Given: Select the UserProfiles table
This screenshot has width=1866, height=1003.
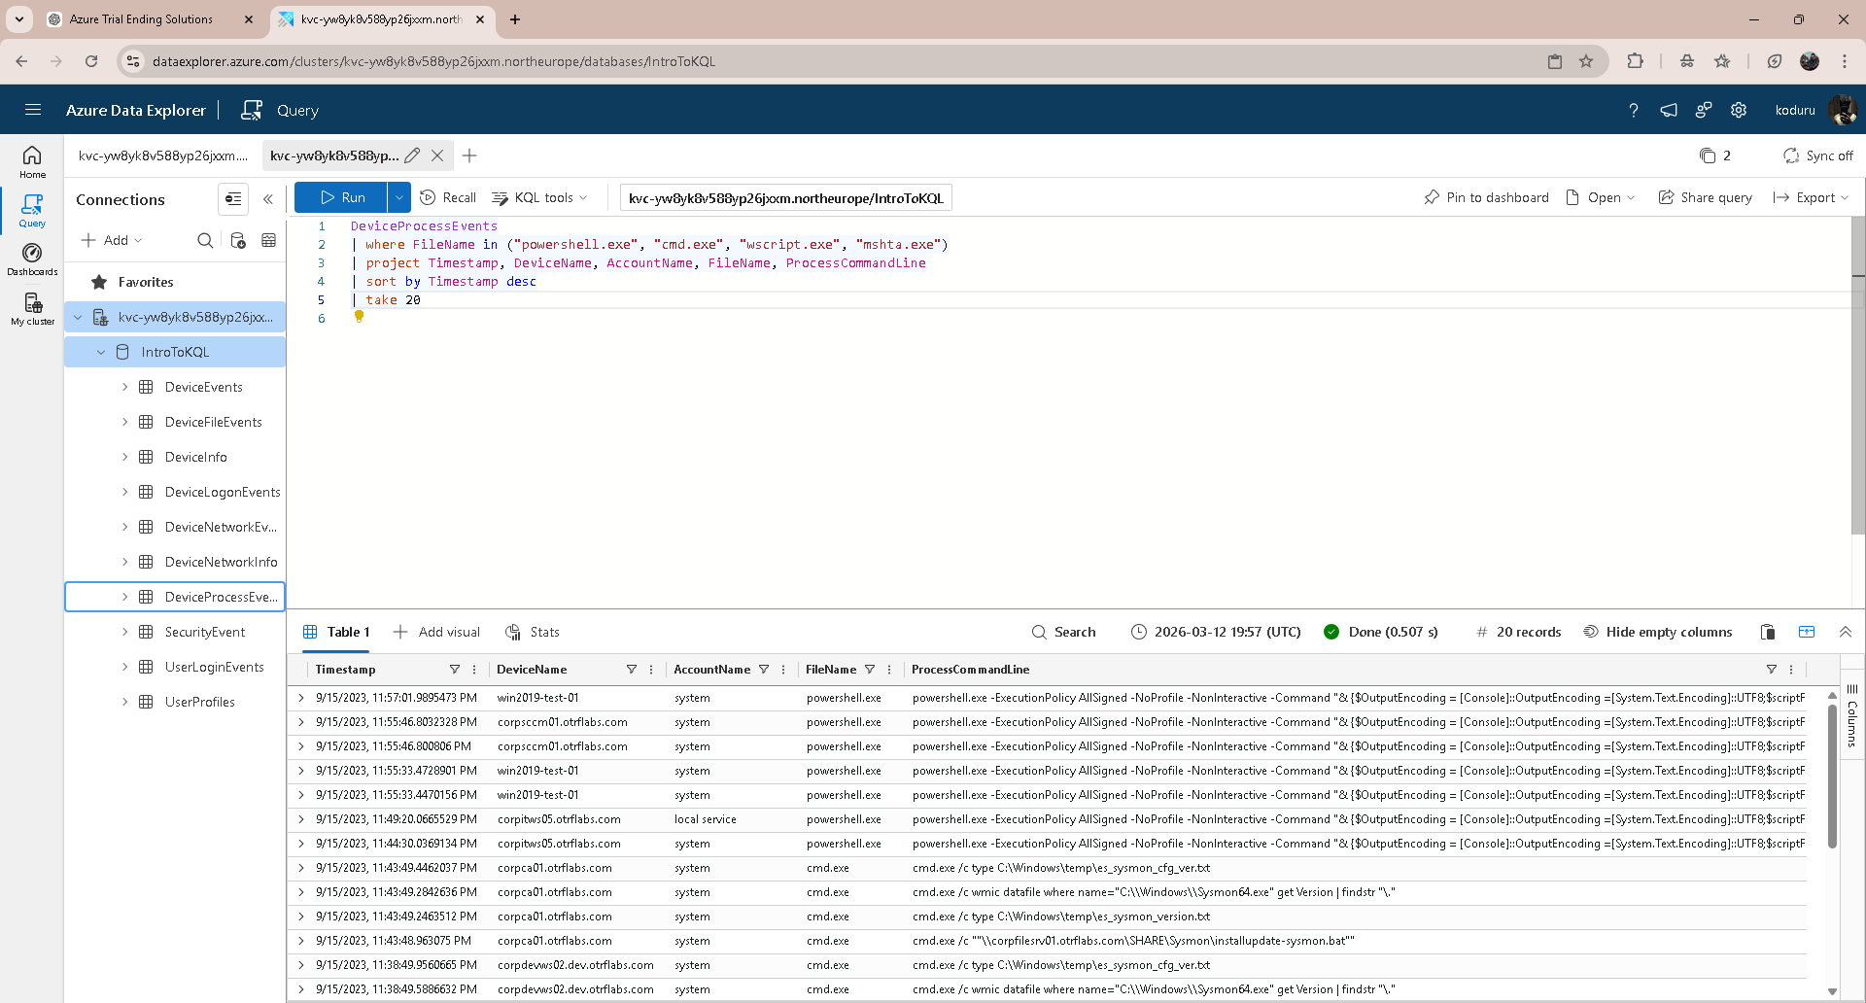Looking at the screenshot, I should pyautogui.click(x=199, y=702).
